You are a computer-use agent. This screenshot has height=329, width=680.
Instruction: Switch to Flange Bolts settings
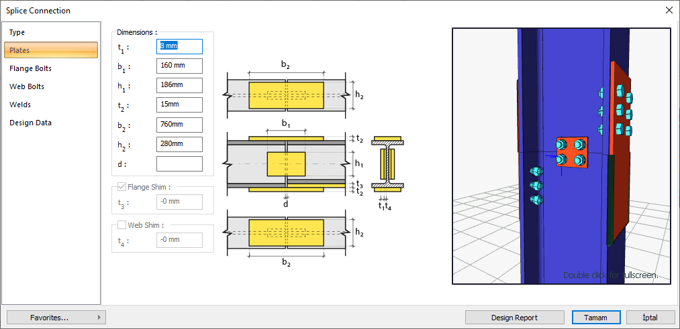pyautogui.click(x=30, y=68)
